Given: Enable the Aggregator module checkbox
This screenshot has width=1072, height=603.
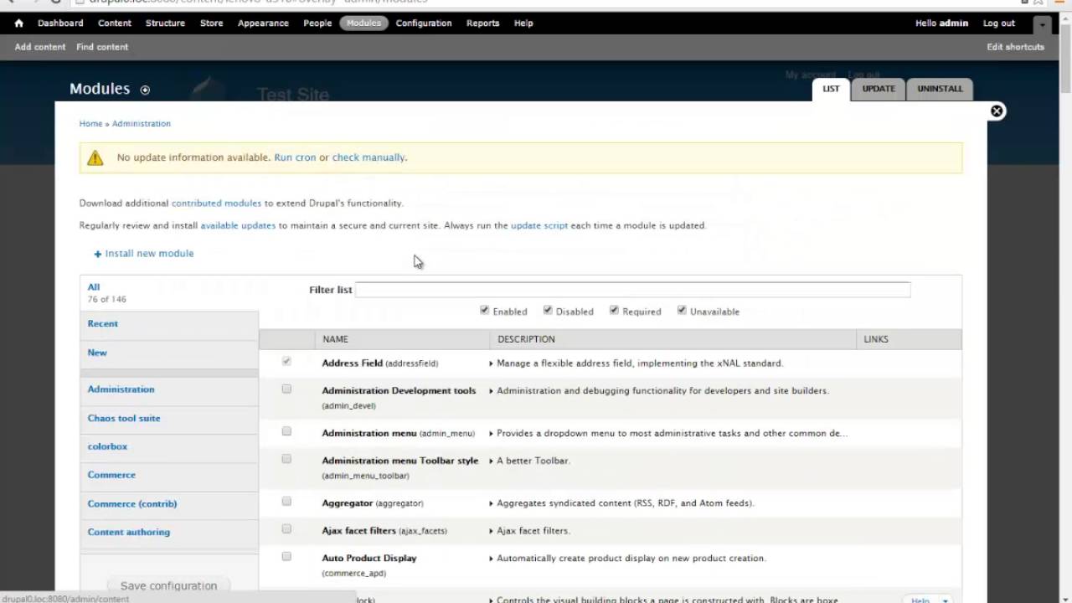Looking at the screenshot, I should (x=286, y=501).
